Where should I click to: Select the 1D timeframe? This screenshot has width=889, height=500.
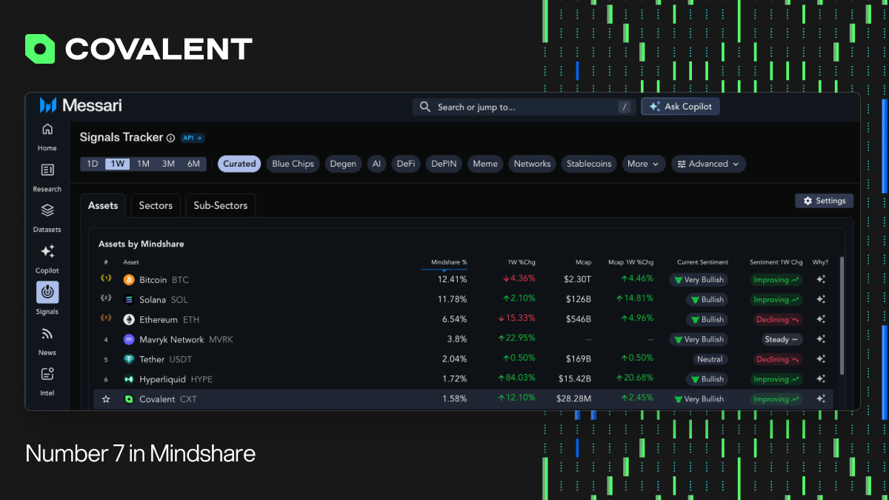point(93,164)
